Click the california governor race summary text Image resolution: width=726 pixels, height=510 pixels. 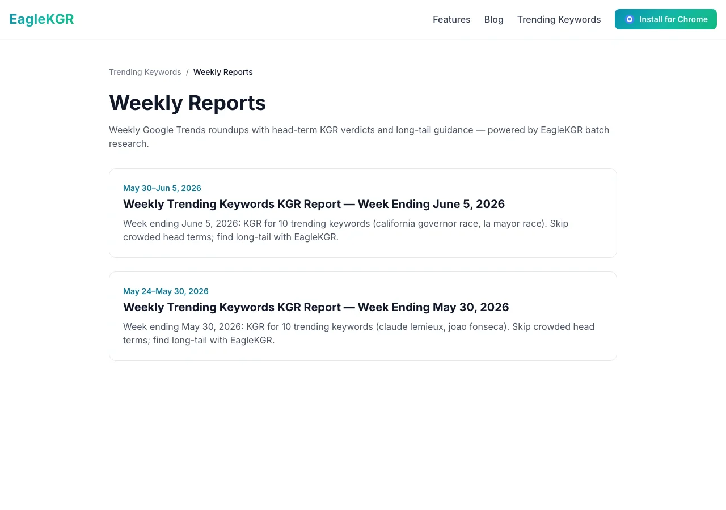pos(345,230)
